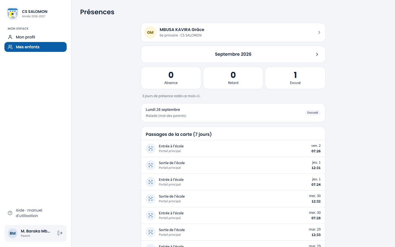This screenshot has width=395, height=247.
Task: Click scan icon for mar. 29 12:33 exit
Action: (151, 232)
